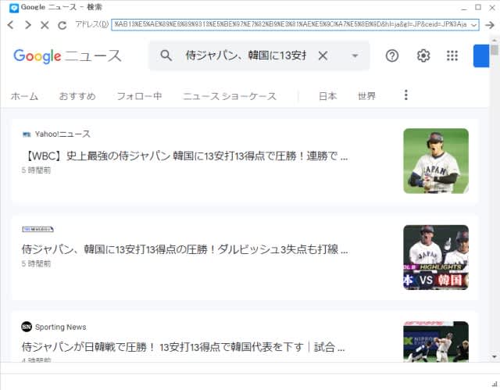Click the vertical scrollbar handle
The width and height of the screenshot is (500, 390).
(495, 50)
